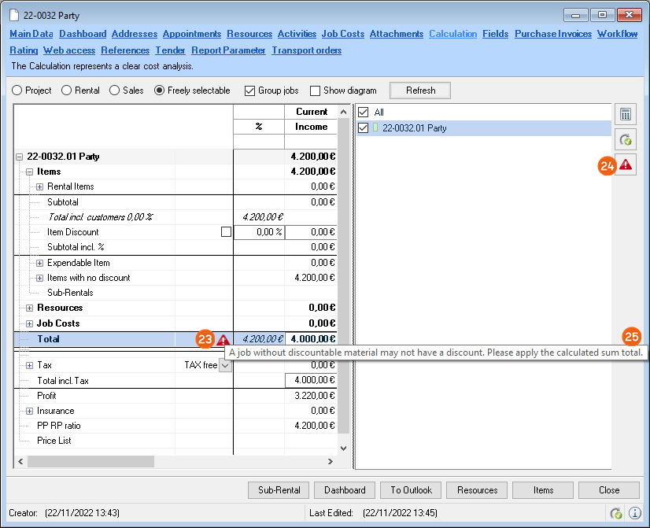Enable the Show diagram checkbox
650x528 pixels.
click(316, 90)
